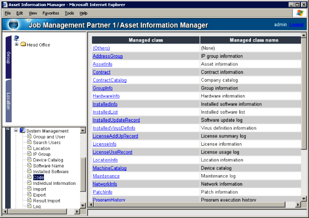309x218 pixels.
Task: Collapse the System Management tree node
Action: [16, 130]
